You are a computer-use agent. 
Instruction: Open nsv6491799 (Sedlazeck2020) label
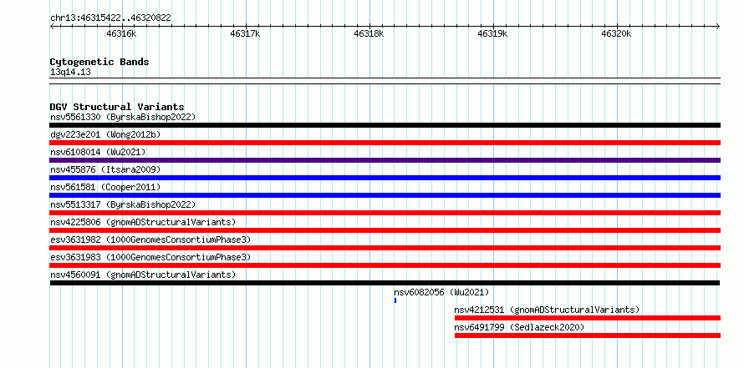(520, 327)
